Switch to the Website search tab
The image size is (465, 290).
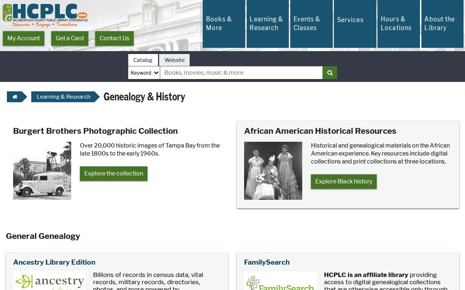pyautogui.click(x=174, y=60)
